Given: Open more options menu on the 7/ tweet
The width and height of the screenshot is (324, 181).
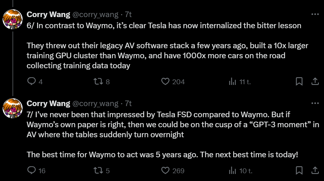Looking at the screenshot, I should [x=315, y=103].
